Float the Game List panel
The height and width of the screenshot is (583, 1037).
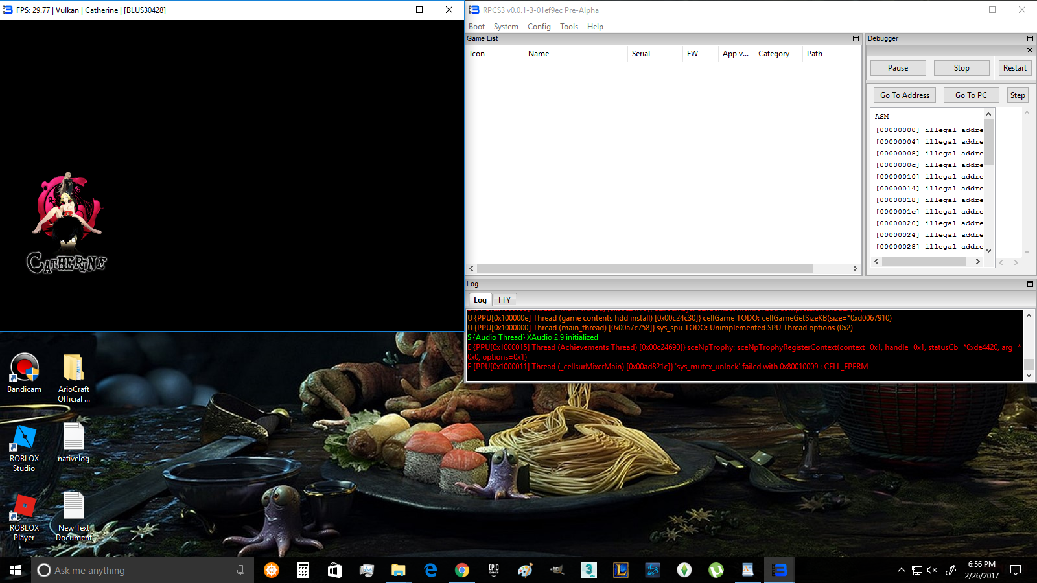856,39
